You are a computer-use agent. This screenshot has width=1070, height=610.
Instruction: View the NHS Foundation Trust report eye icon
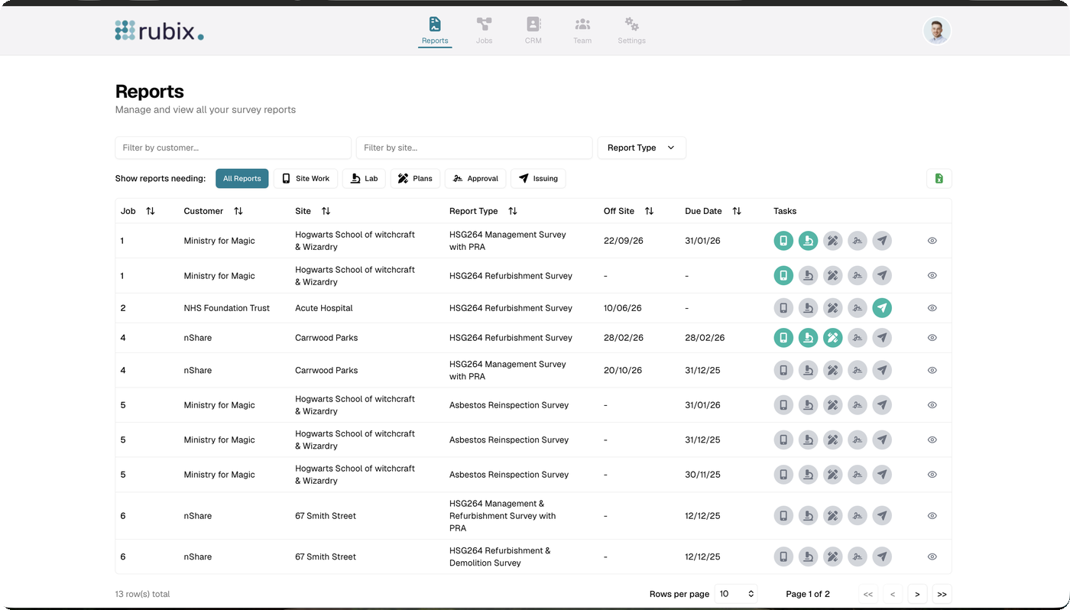[932, 308]
